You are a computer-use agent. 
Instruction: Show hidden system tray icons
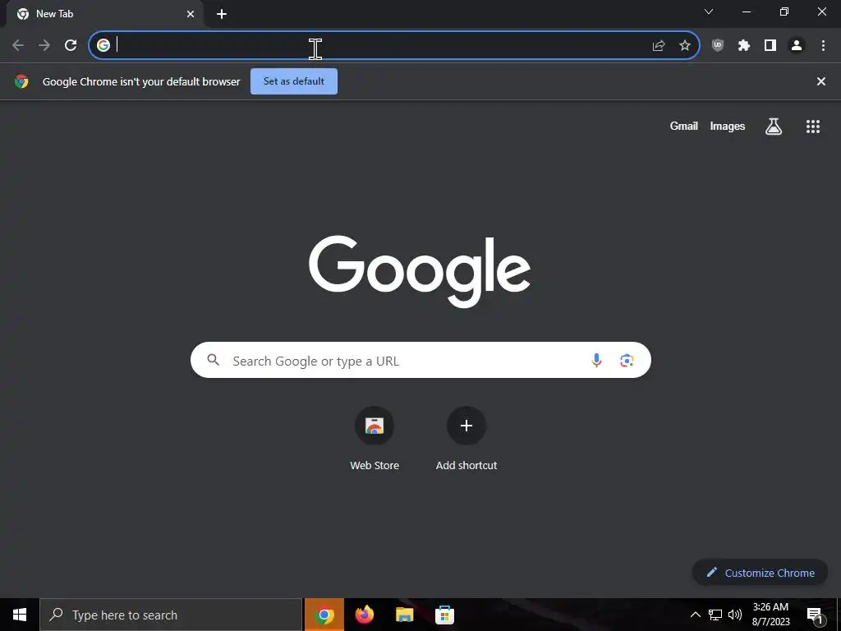coord(695,615)
